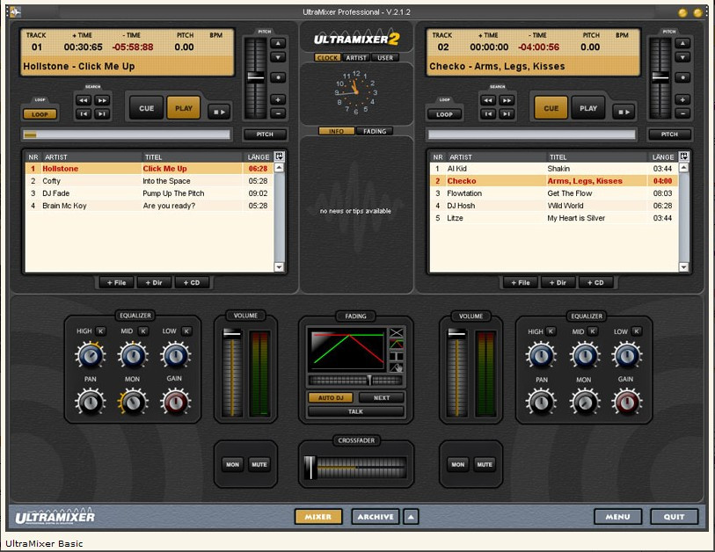Click right deck pitch up arrow
This screenshot has width=715, height=552.
tap(682, 43)
